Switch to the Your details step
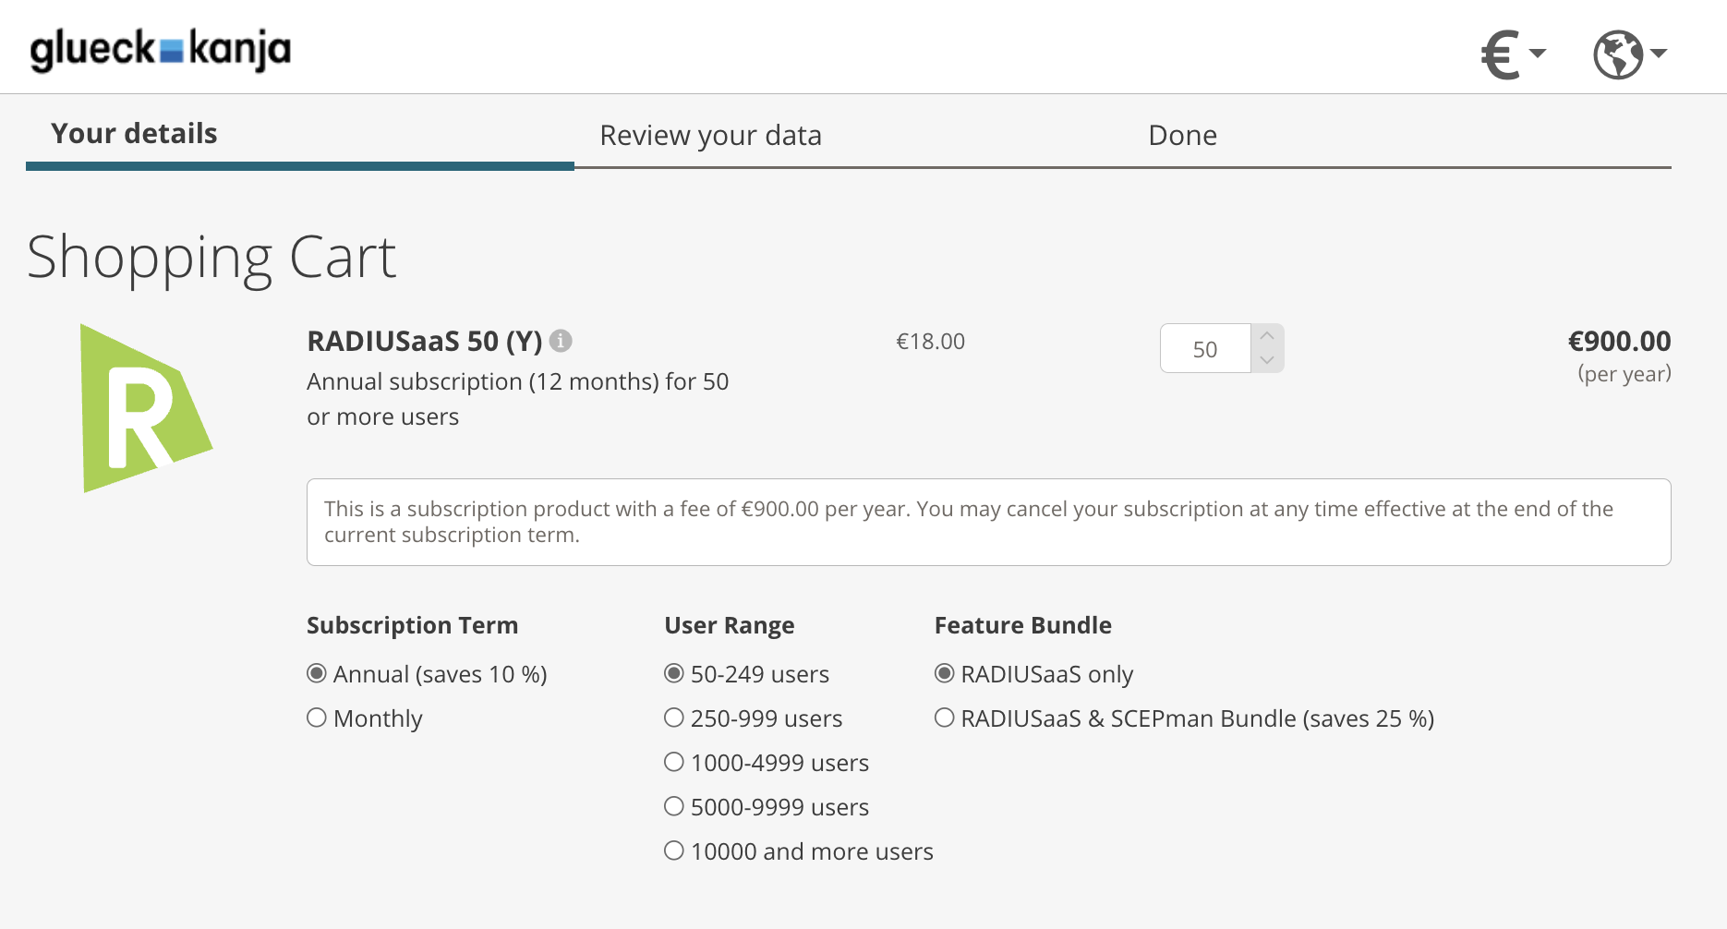Image resolution: width=1727 pixels, height=929 pixels. pyautogui.click(x=134, y=134)
